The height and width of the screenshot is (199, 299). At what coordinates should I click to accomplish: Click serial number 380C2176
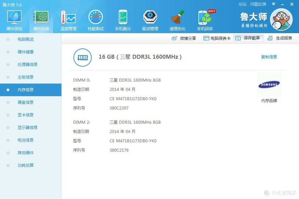[x=119, y=150]
